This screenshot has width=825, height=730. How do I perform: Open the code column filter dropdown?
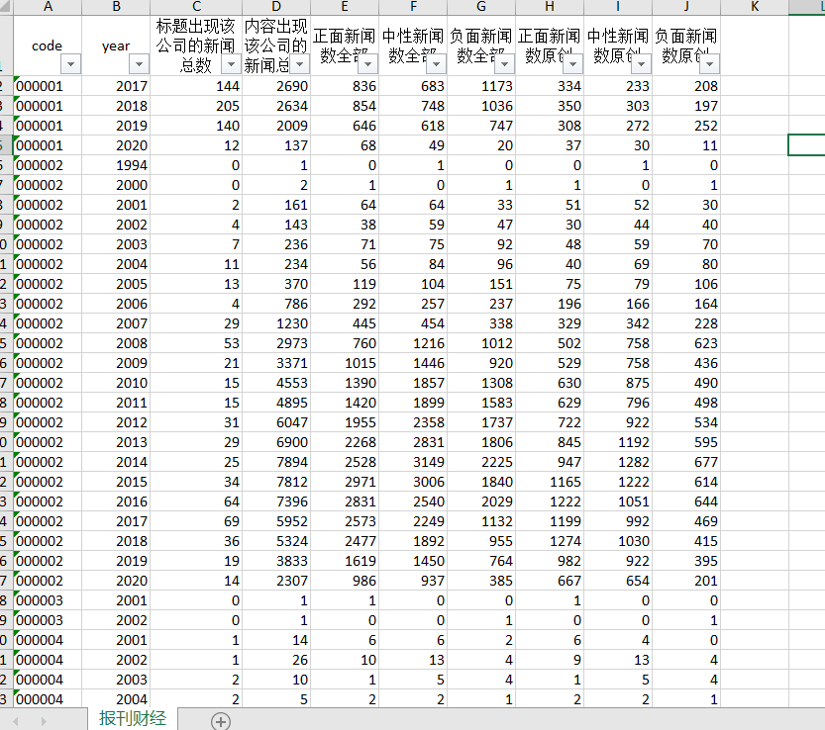(x=70, y=64)
